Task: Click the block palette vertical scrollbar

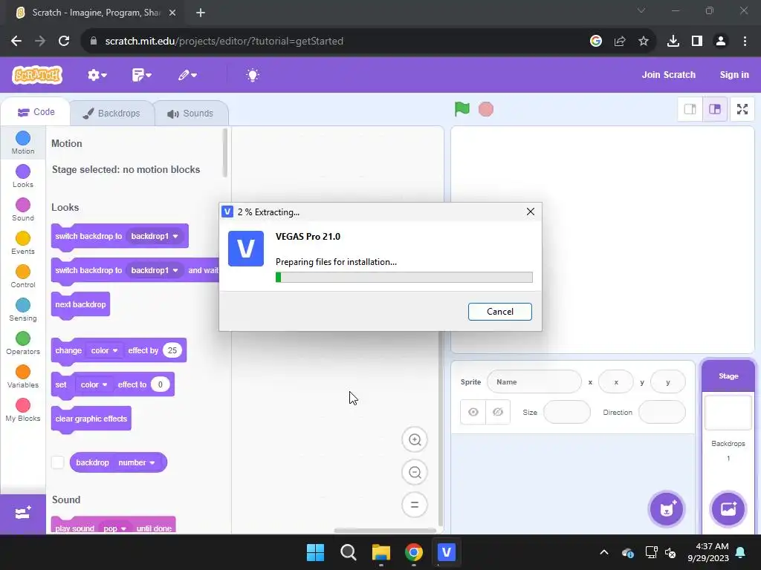Action: (x=224, y=153)
